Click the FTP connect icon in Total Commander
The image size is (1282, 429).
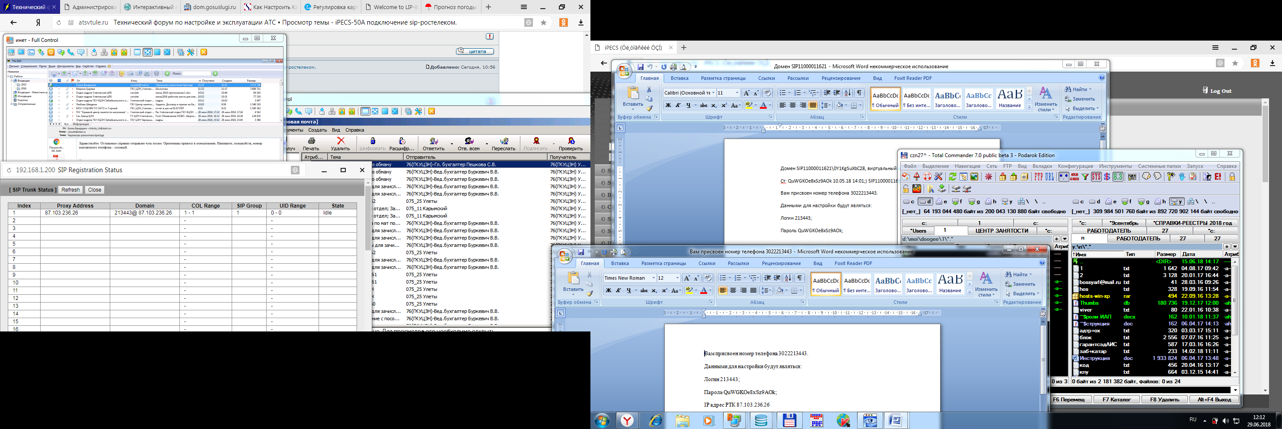(x=1039, y=177)
